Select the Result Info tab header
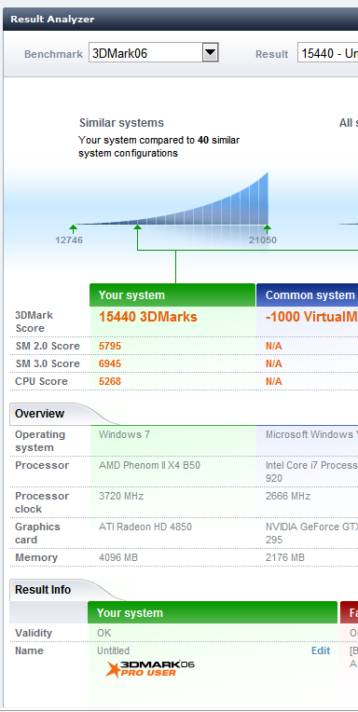Screen dimensions: 358x712 (43, 590)
